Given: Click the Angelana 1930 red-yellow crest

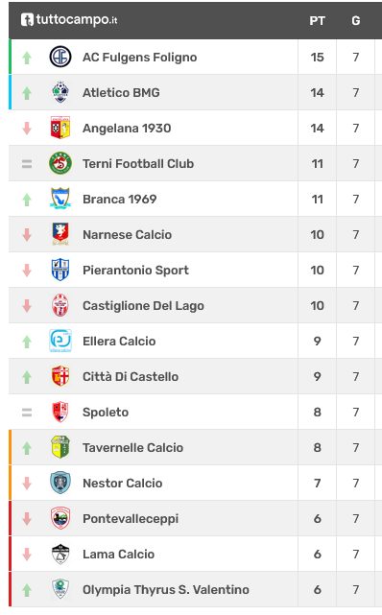Looking at the screenshot, I should pos(60,128).
